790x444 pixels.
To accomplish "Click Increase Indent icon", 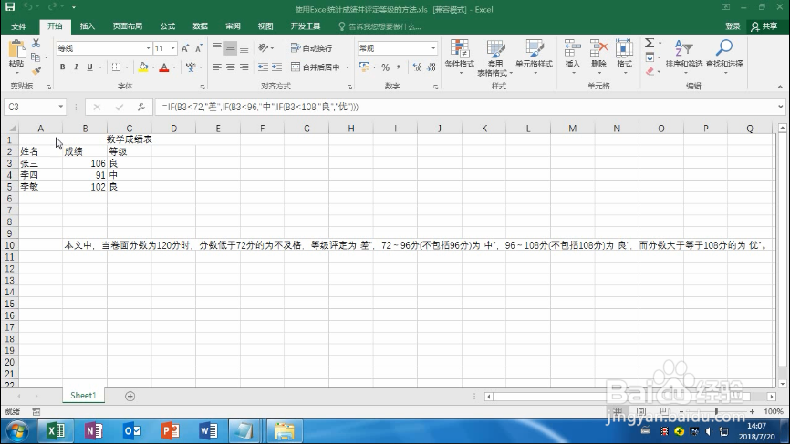I will [x=276, y=67].
